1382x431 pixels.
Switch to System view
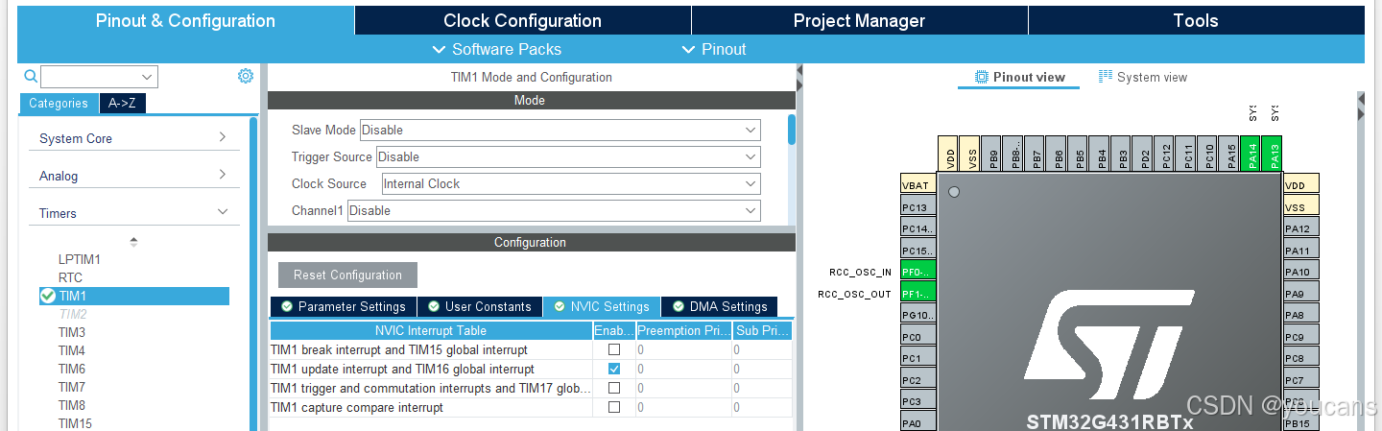[x=1143, y=77]
